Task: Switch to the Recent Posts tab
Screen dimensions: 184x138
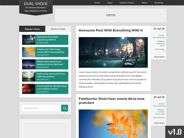Action: tap(58, 29)
